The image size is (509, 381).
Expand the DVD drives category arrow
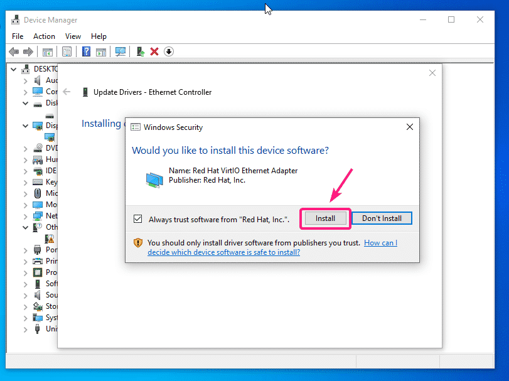tap(25, 149)
